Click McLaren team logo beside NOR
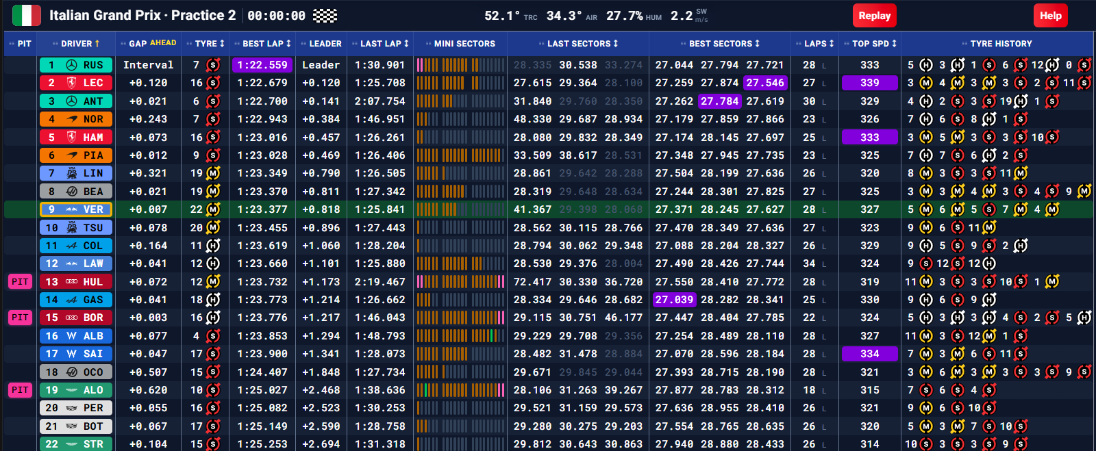 tap(71, 119)
